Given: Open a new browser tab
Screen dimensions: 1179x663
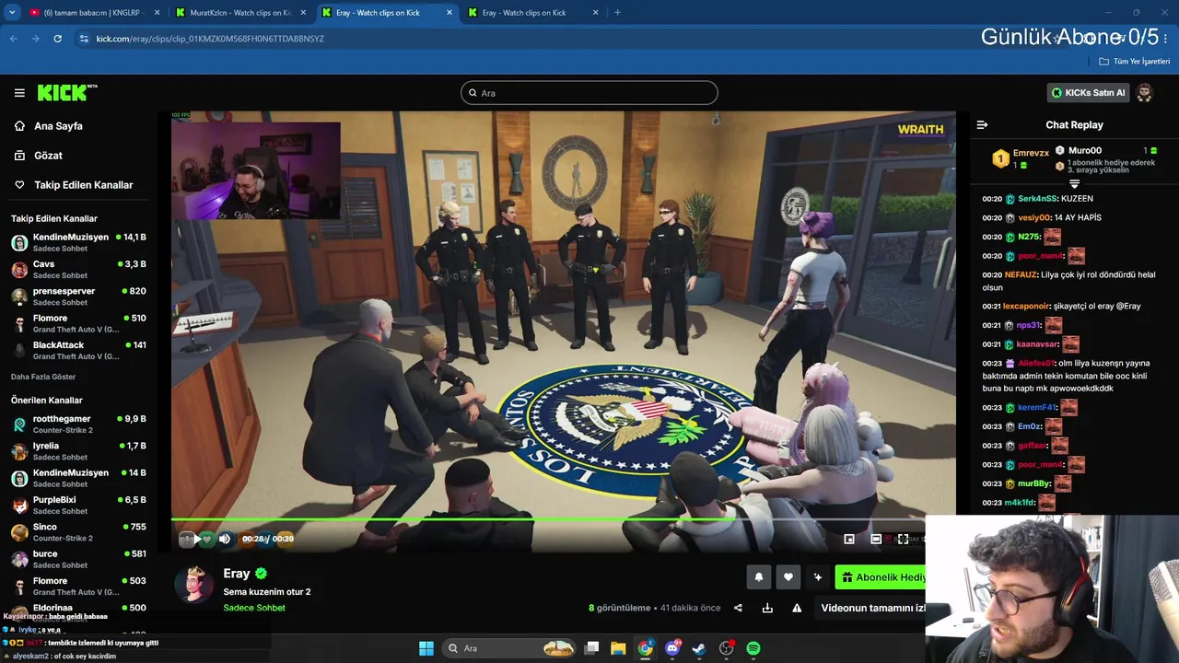Looking at the screenshot, I should click(617, 13).
